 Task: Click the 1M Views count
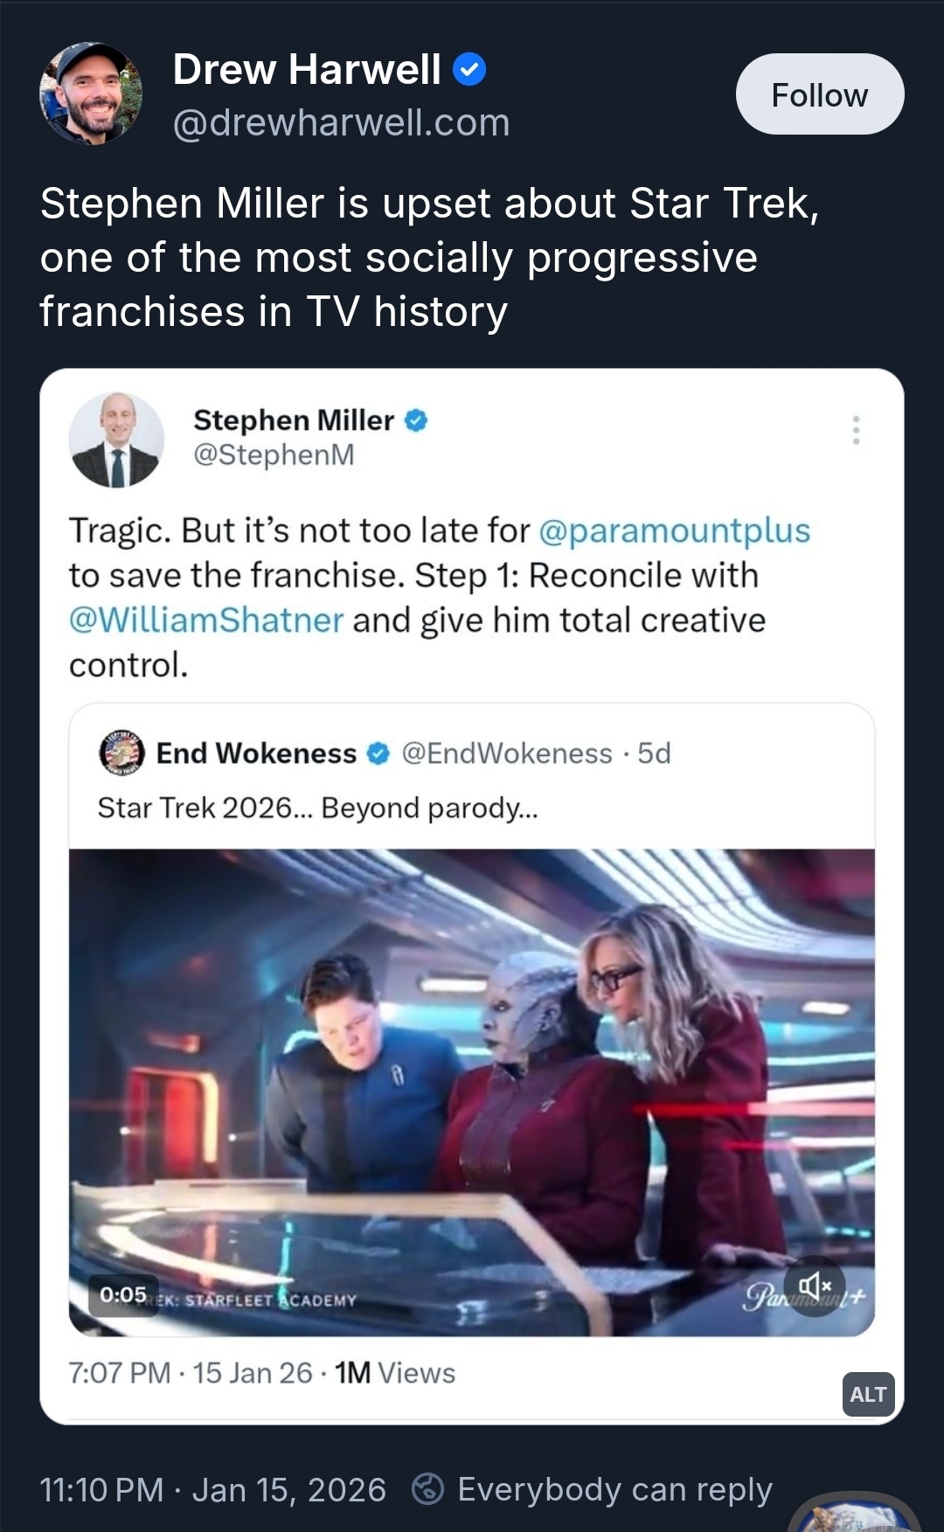[395, 1373]
